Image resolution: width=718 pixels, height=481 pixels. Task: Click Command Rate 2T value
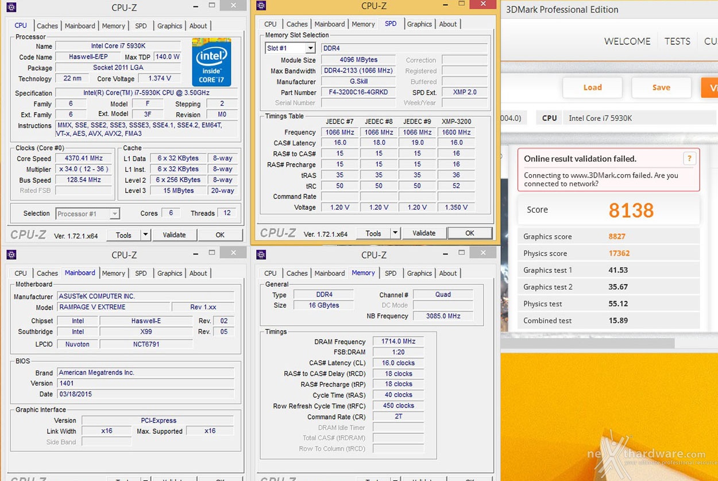pos(398,417)
